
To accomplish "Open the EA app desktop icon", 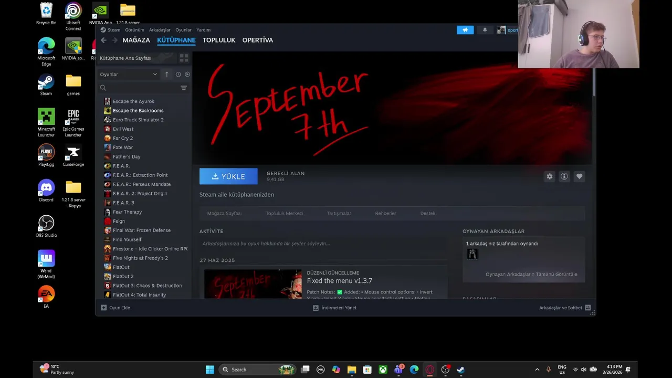I will 46,297.
